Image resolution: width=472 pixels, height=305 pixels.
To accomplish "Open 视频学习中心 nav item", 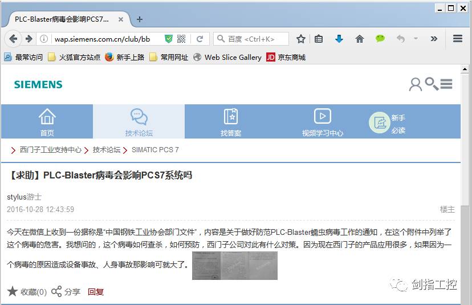I will (323, 121).
